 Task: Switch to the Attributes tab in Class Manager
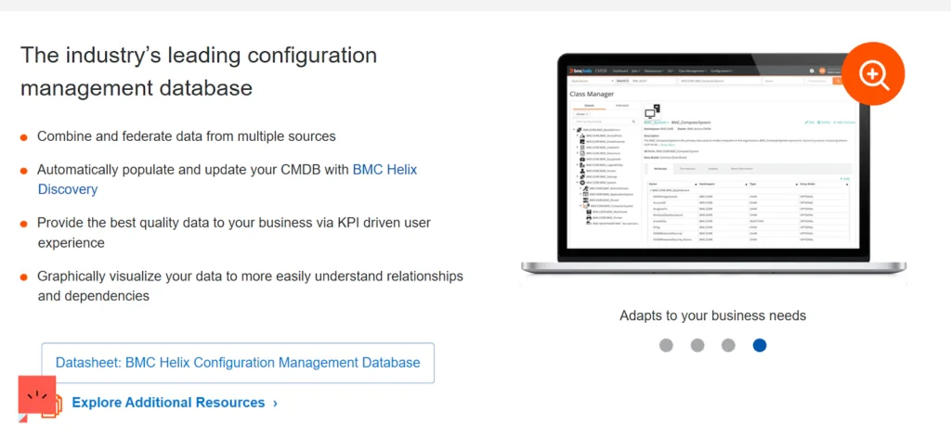[662, 168]
